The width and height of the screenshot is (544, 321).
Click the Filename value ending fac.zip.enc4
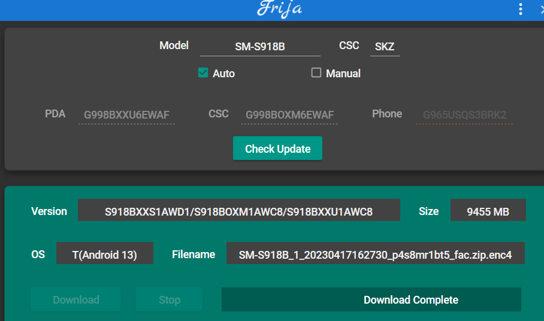[x=376, y=253]
